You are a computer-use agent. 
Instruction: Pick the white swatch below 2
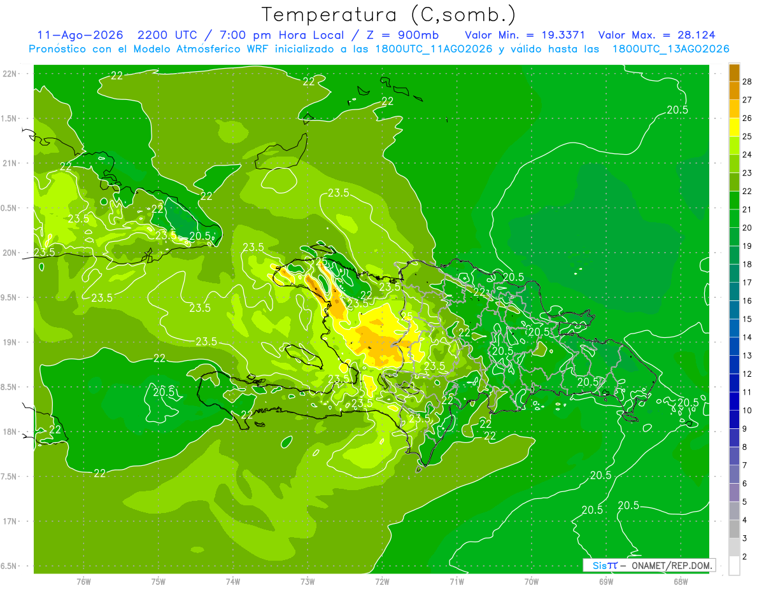[x=734, y=566]
